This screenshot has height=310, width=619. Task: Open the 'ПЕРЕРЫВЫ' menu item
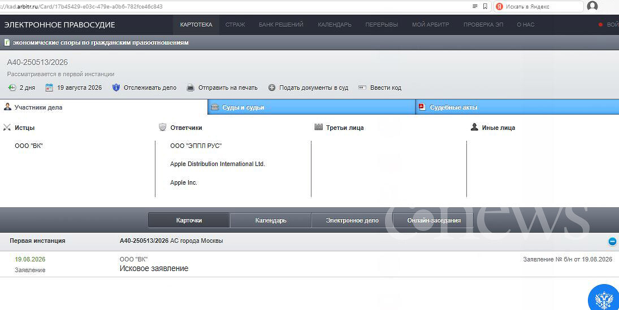[382, 24]
